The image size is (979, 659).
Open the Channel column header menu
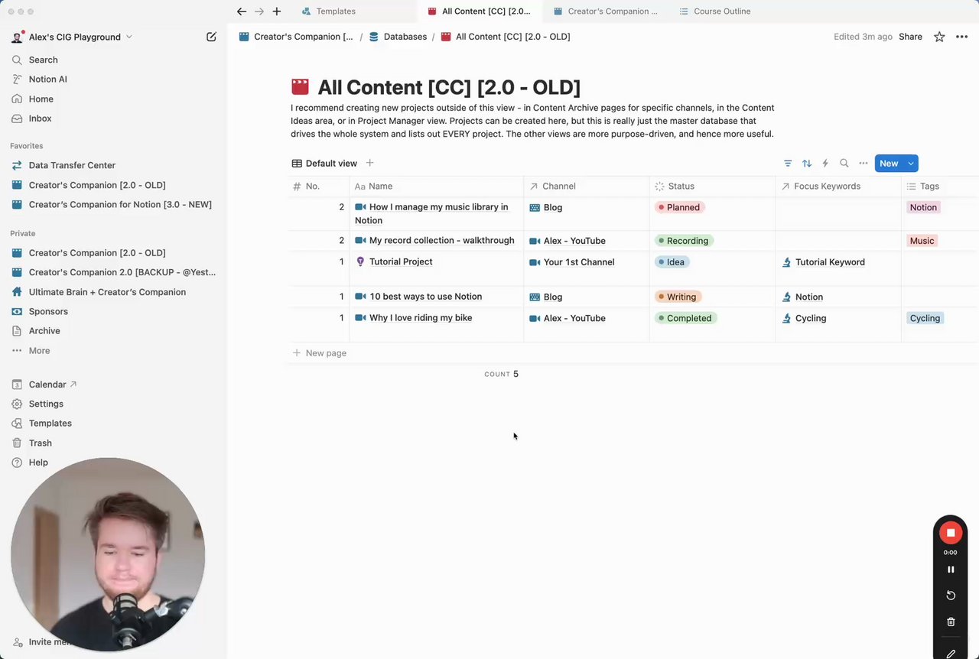(x=587, y=187)
